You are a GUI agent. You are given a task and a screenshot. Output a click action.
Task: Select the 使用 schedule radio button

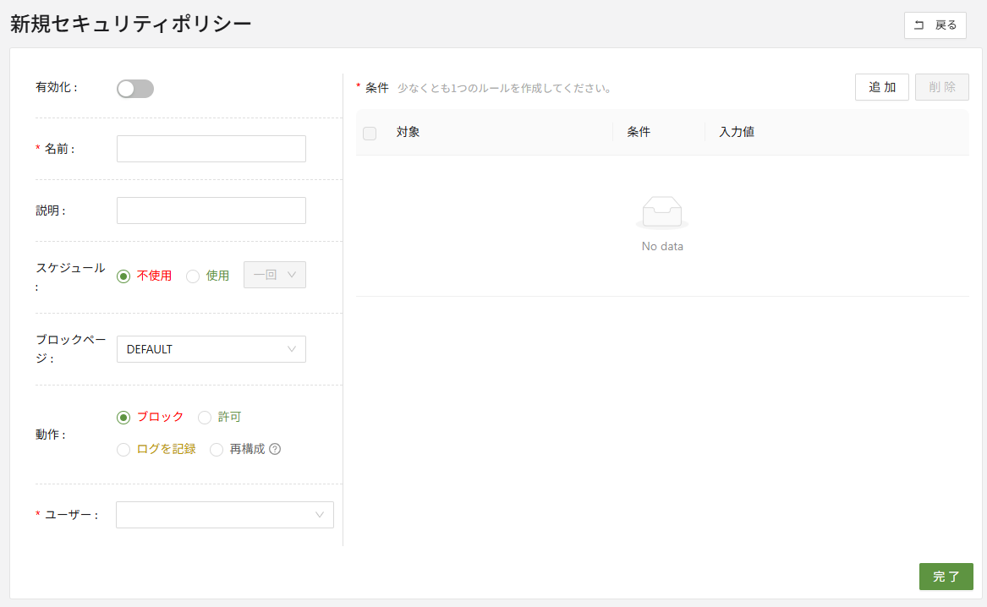pos(193,276)
